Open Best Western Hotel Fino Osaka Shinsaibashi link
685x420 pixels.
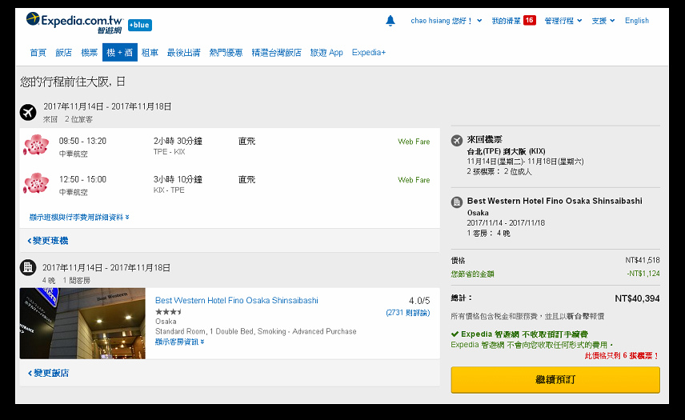coord(236,300)
